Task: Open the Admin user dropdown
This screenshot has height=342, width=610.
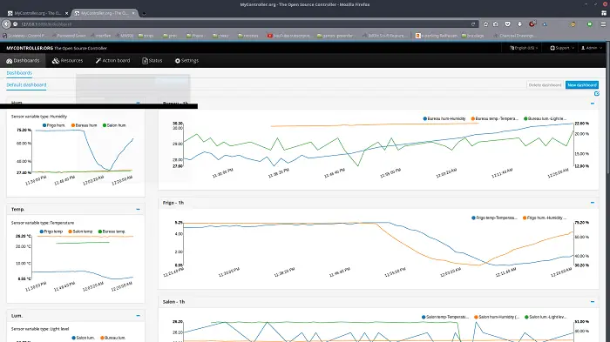Action: pos(592,48)
